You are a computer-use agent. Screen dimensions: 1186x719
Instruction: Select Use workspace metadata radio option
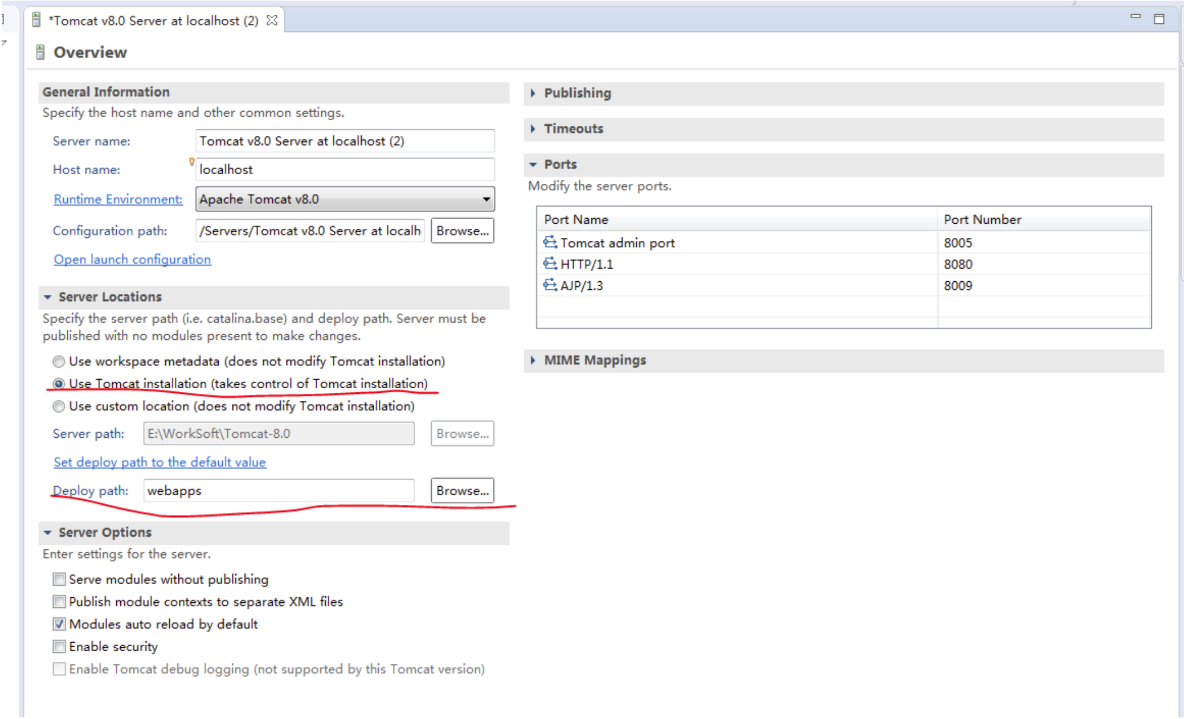coord(59,361)
